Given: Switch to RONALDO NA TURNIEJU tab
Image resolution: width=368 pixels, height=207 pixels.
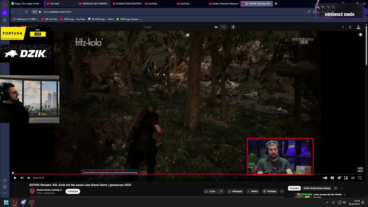Looking at the screenshot, I should pos(93,4).
